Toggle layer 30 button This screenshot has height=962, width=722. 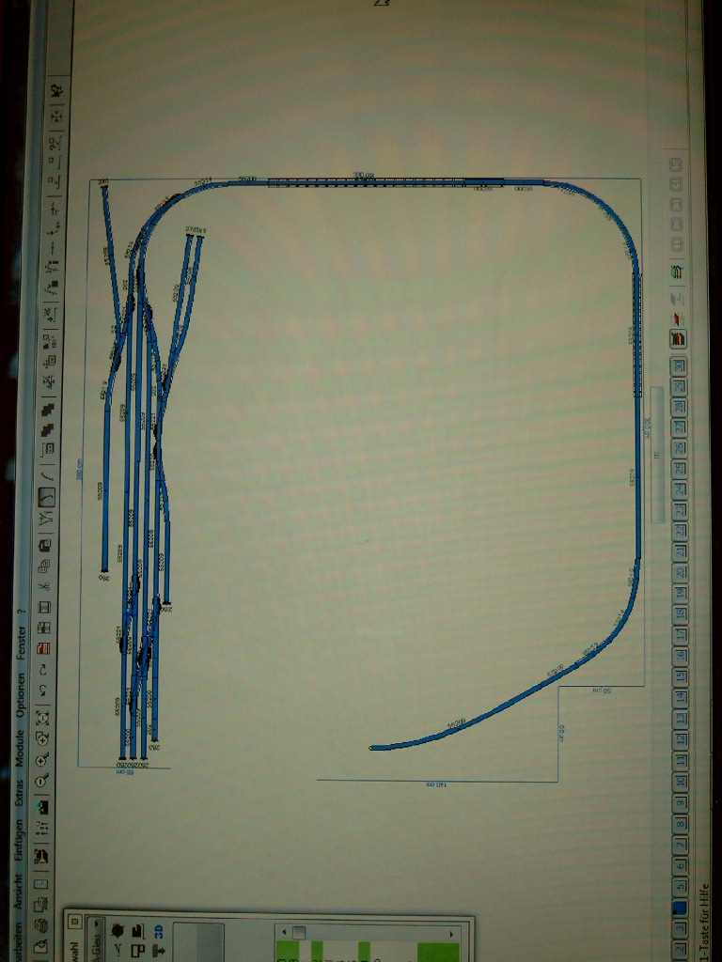679,365
